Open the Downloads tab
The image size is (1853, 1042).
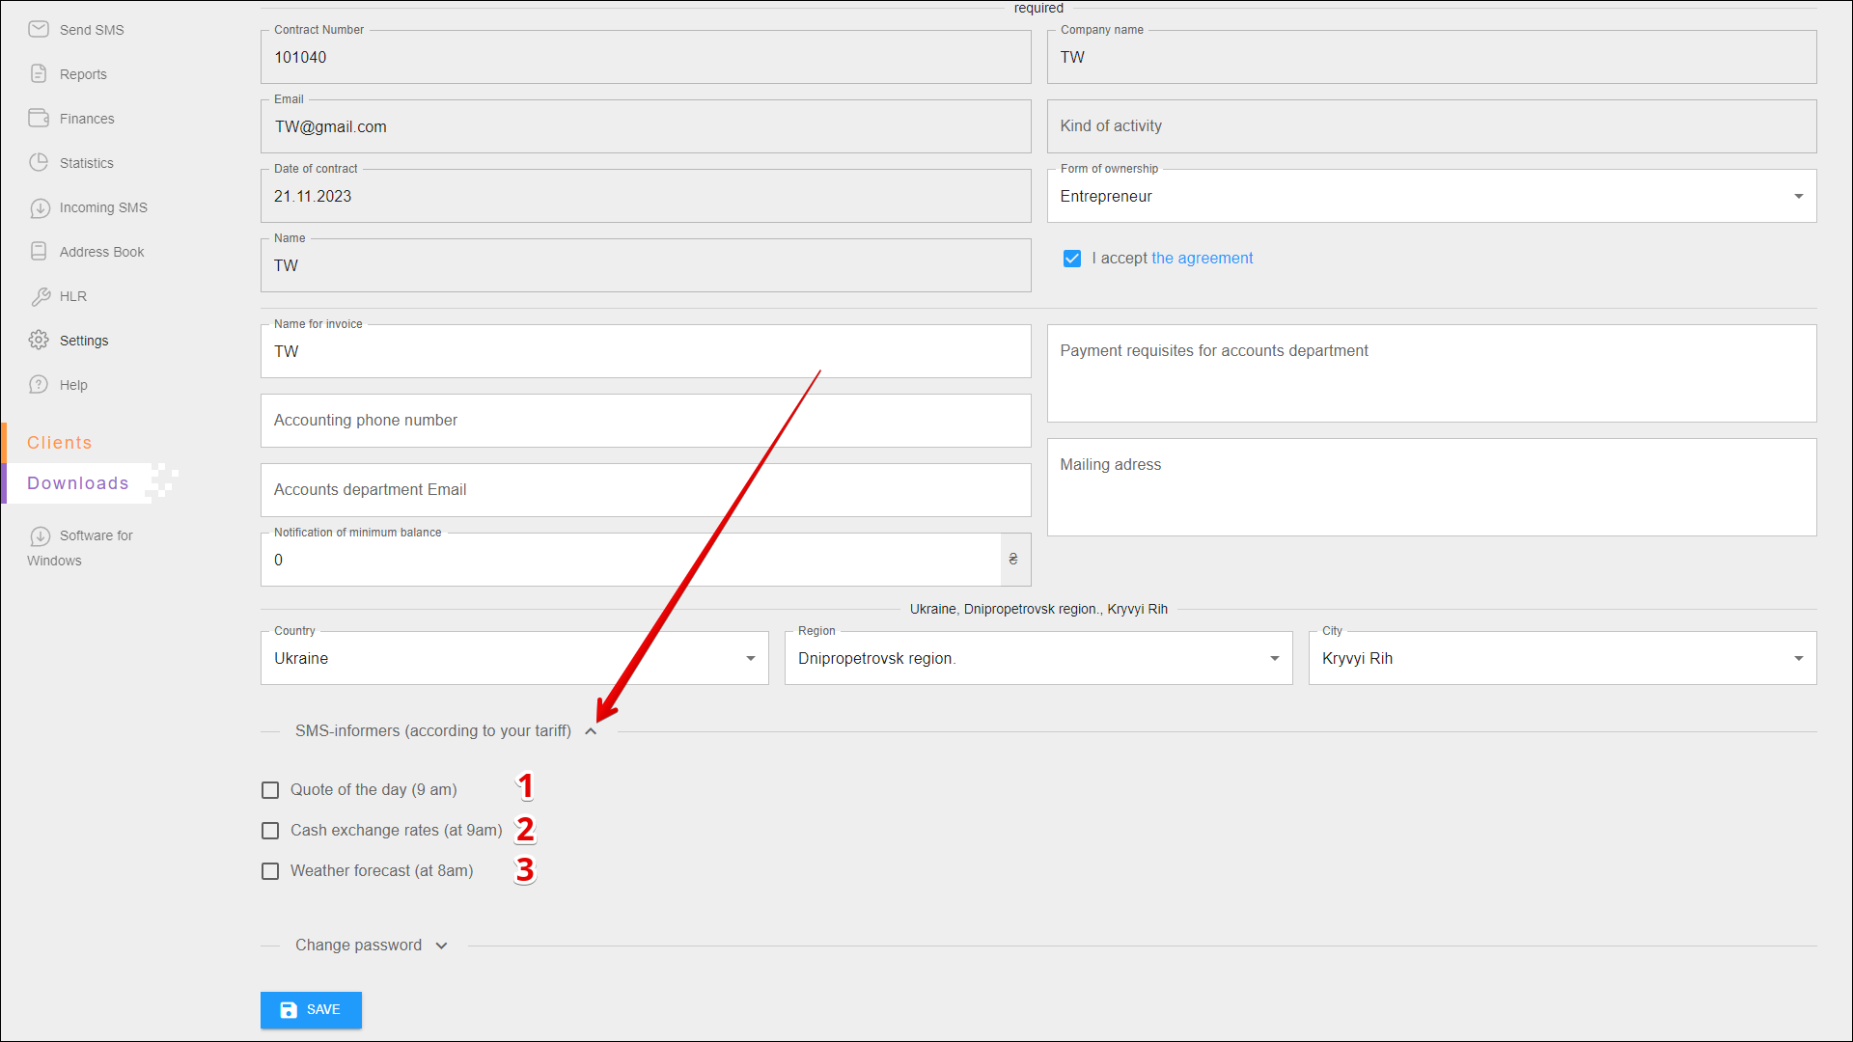pos(77,483)
